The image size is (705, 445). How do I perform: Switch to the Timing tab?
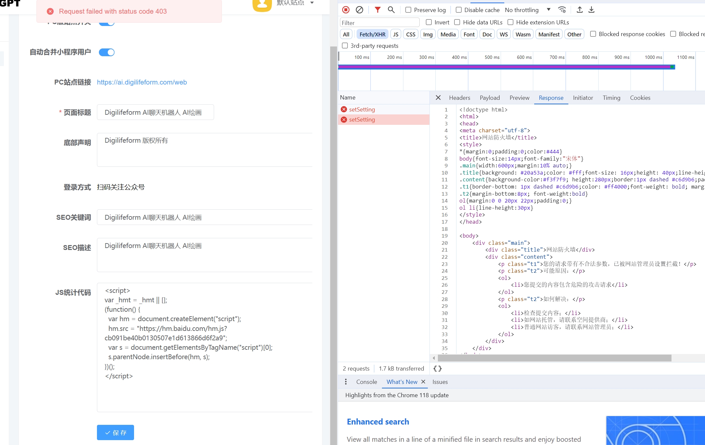click(611, 98)
